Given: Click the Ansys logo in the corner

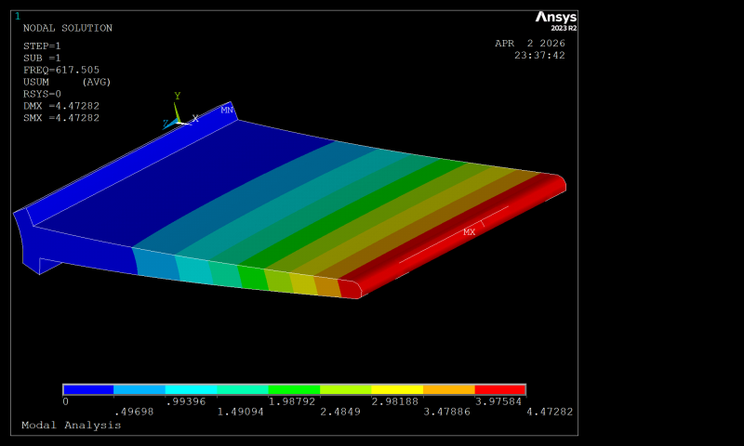Looking at the screenshot, I should click(x=555, y=20).
